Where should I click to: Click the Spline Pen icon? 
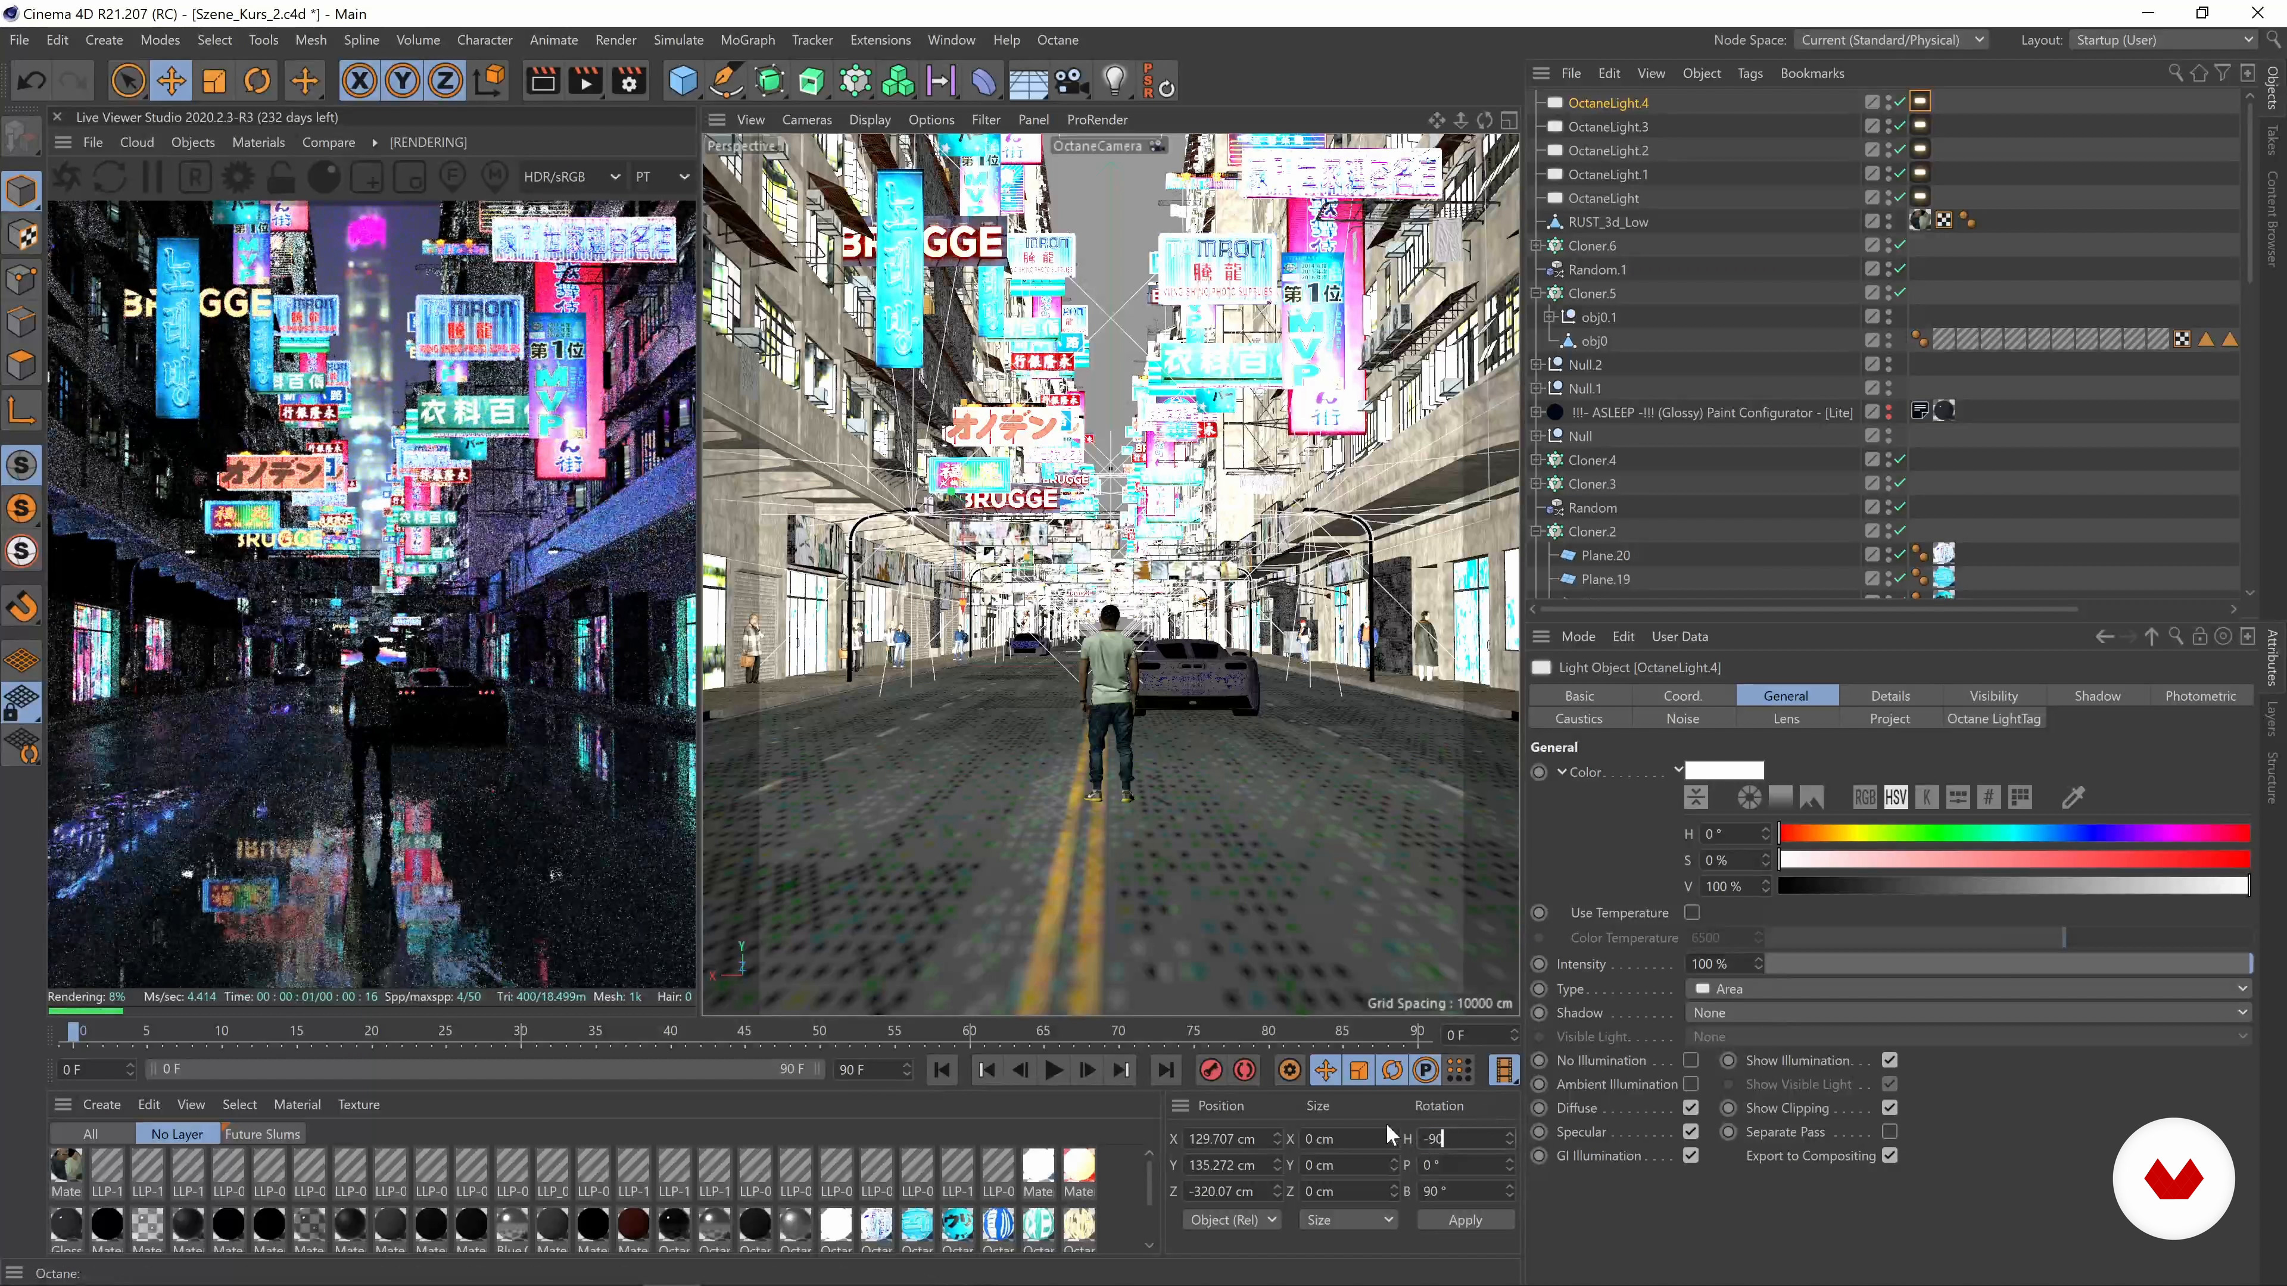726,82
